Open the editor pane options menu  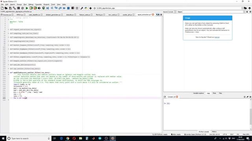[161, 14]
